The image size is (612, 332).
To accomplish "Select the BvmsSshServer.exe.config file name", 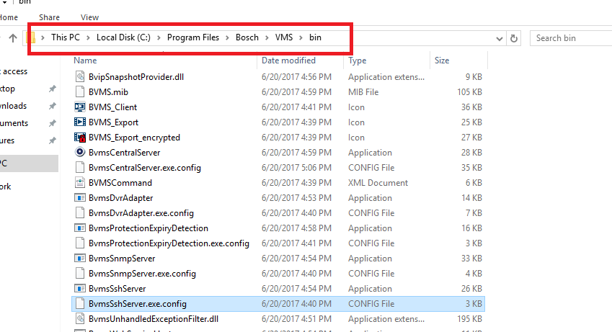I will tap(138, 304).
